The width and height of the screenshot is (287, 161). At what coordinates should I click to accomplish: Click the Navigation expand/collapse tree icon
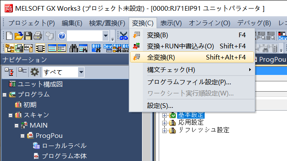pos(9,72)
